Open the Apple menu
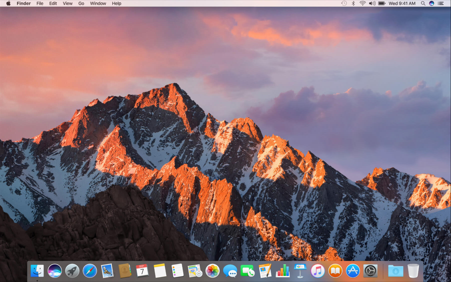This screenshot has height=282, width=451. 8,3
